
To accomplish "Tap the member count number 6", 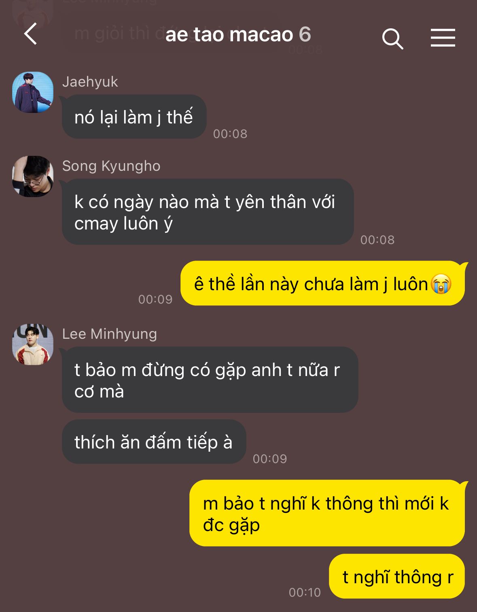I will [305, 34].
